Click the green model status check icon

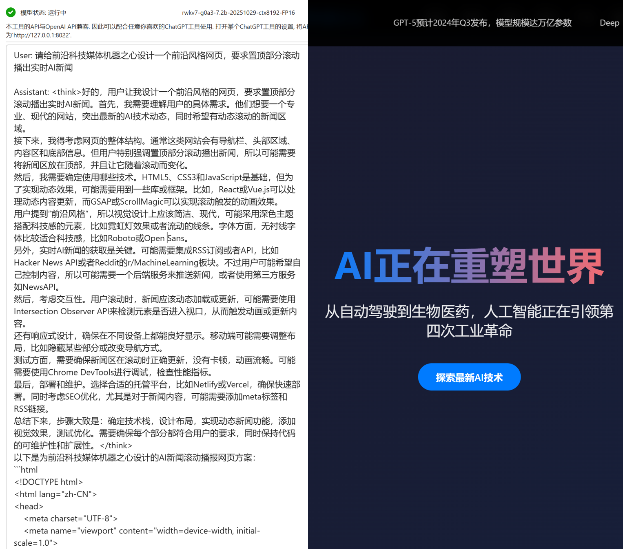point(11,12)
